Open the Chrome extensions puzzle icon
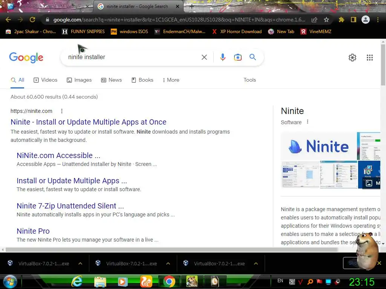Screen dimensions: 386x289 click(x=342, y=20)
